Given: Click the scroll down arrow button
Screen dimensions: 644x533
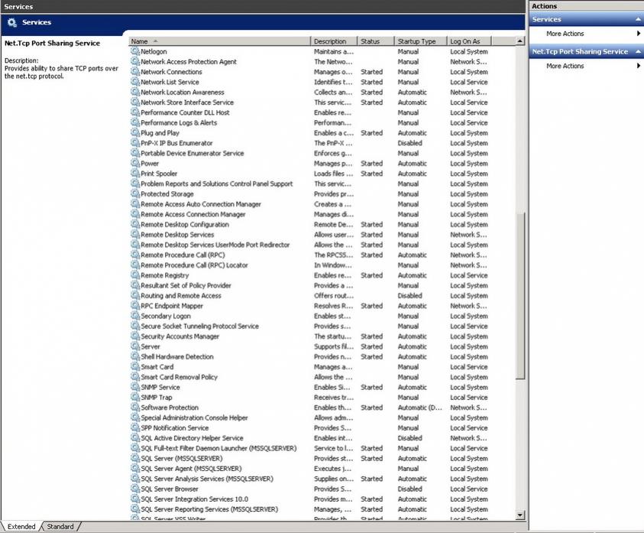Looking at the screenshot, I should pos(520,515).
